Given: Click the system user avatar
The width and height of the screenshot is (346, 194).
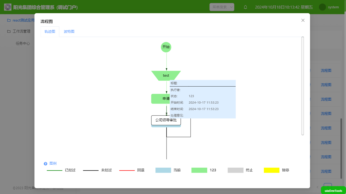Looking at the screenshot, I should [322, 7].
